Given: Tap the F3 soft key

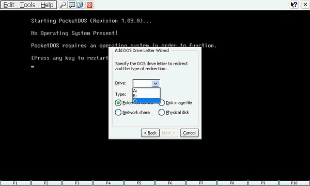Looking at the screenshot, I should click(x=78, y=183).
